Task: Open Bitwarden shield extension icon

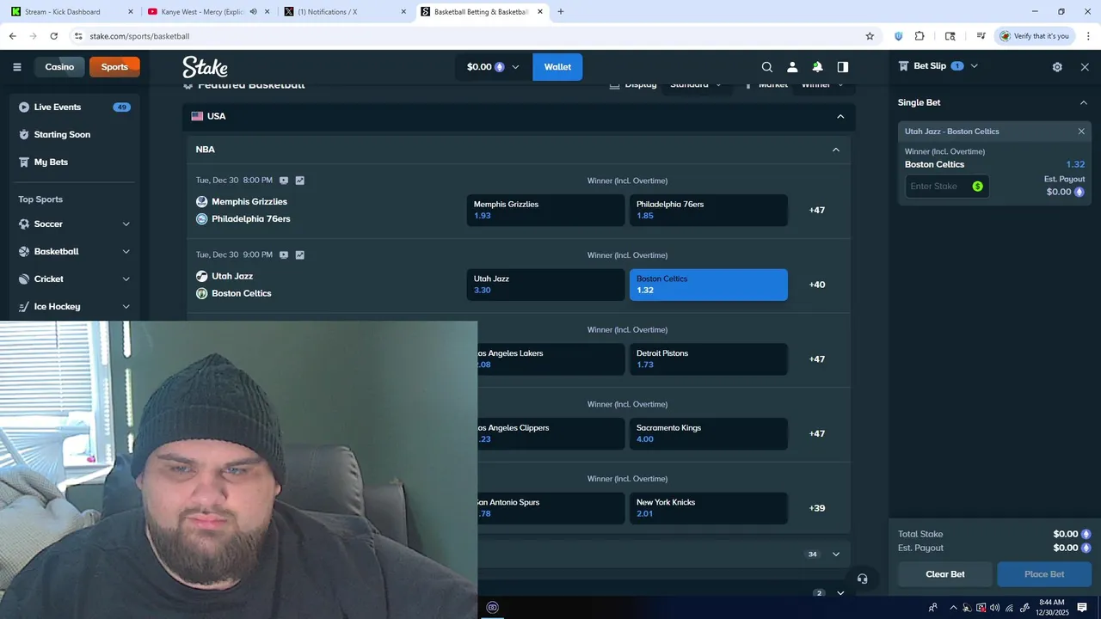Action: coord(899,36)
